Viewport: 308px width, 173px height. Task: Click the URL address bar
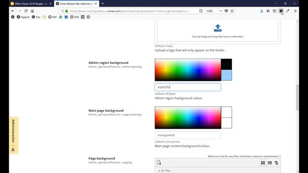coord(129,11)
